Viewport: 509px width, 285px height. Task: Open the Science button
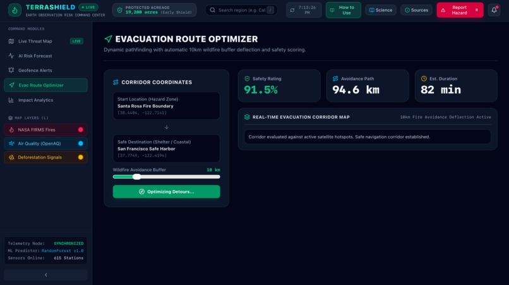click(381, 10)
